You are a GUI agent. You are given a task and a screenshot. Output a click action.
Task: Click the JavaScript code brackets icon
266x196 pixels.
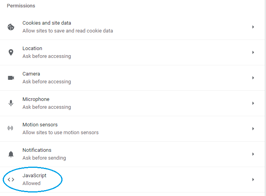[11, 180]
